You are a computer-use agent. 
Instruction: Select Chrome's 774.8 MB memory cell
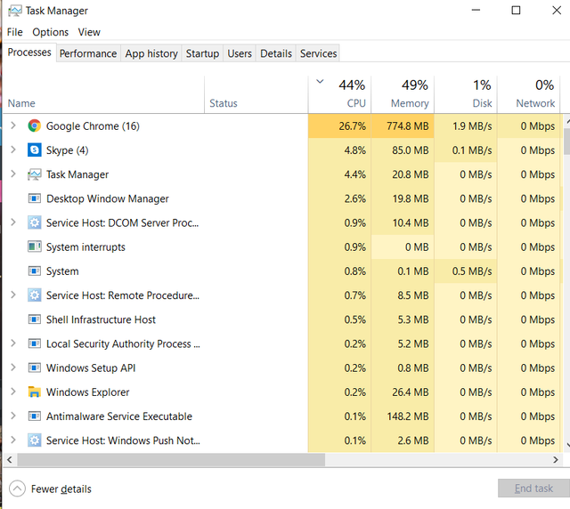403,126
